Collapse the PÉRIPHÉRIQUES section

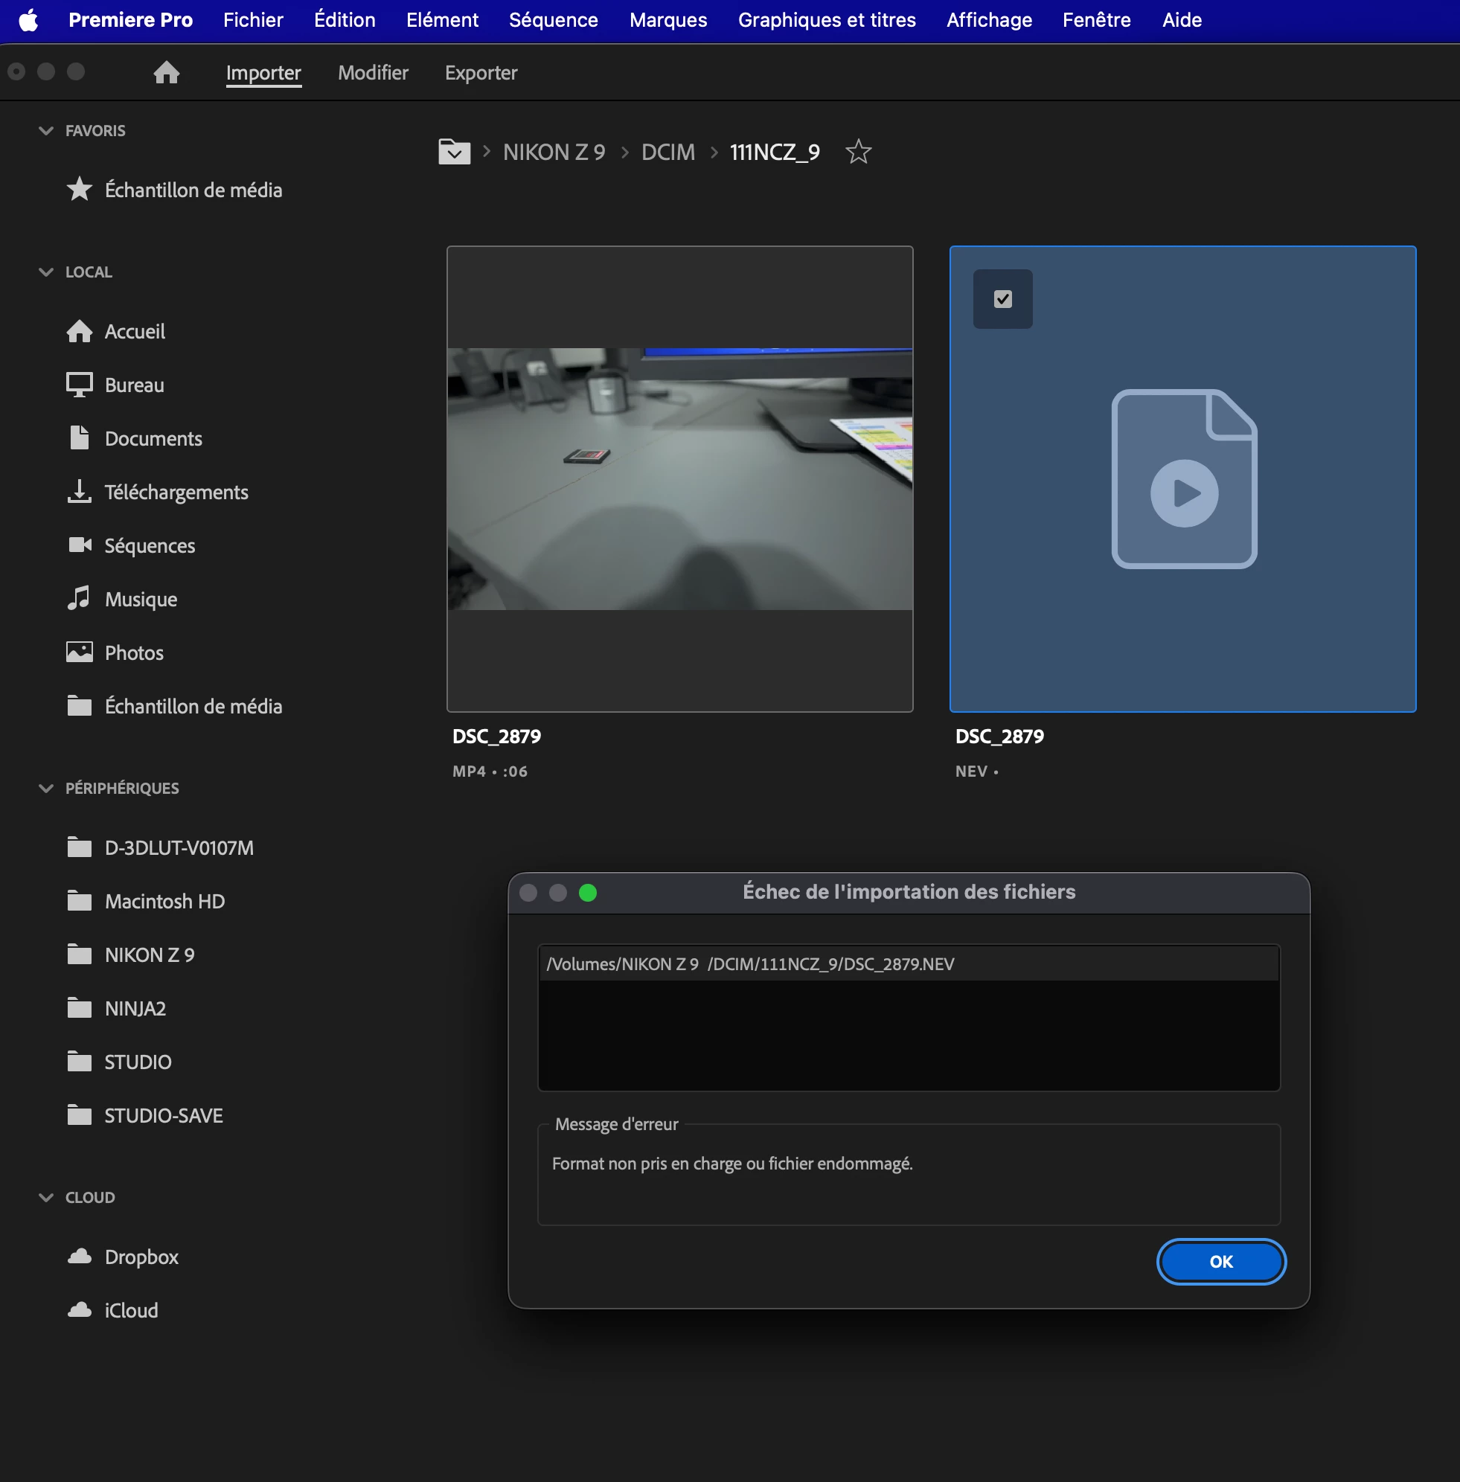(46, 788)
